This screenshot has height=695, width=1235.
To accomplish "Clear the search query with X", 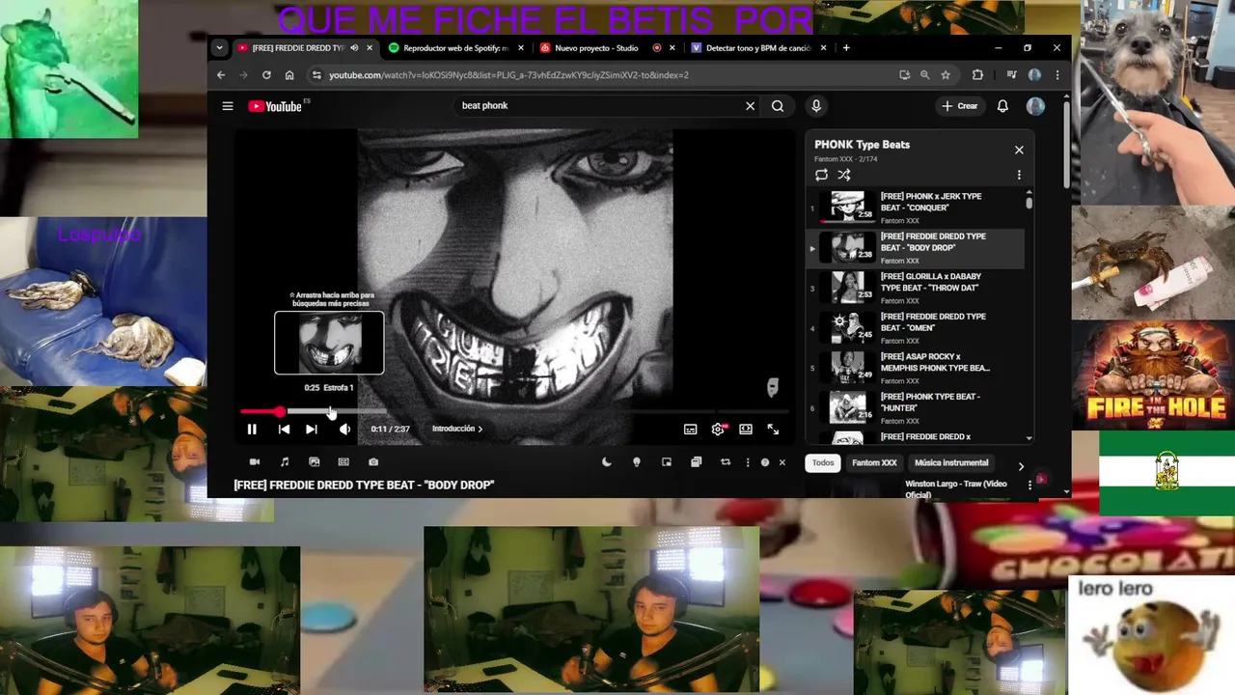I will click(750, 106).
